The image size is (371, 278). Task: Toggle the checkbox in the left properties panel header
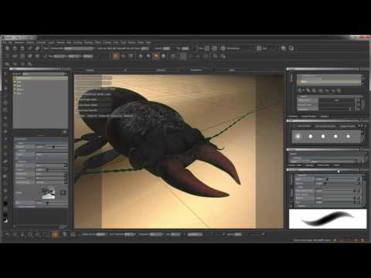click(x=15, y=139)
